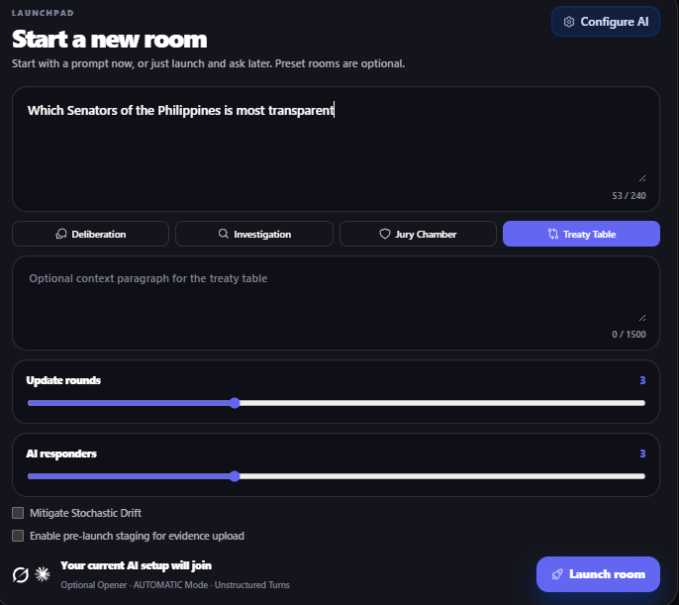Launch the room
Viewport: 679px width, 605px height.
pyautogui.click(x=598, y=574)
